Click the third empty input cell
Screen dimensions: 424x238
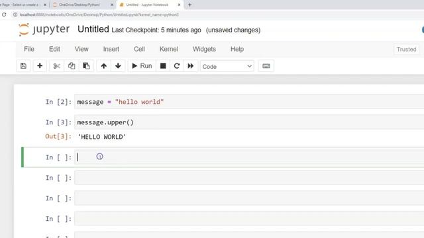[x=249, y=198]
